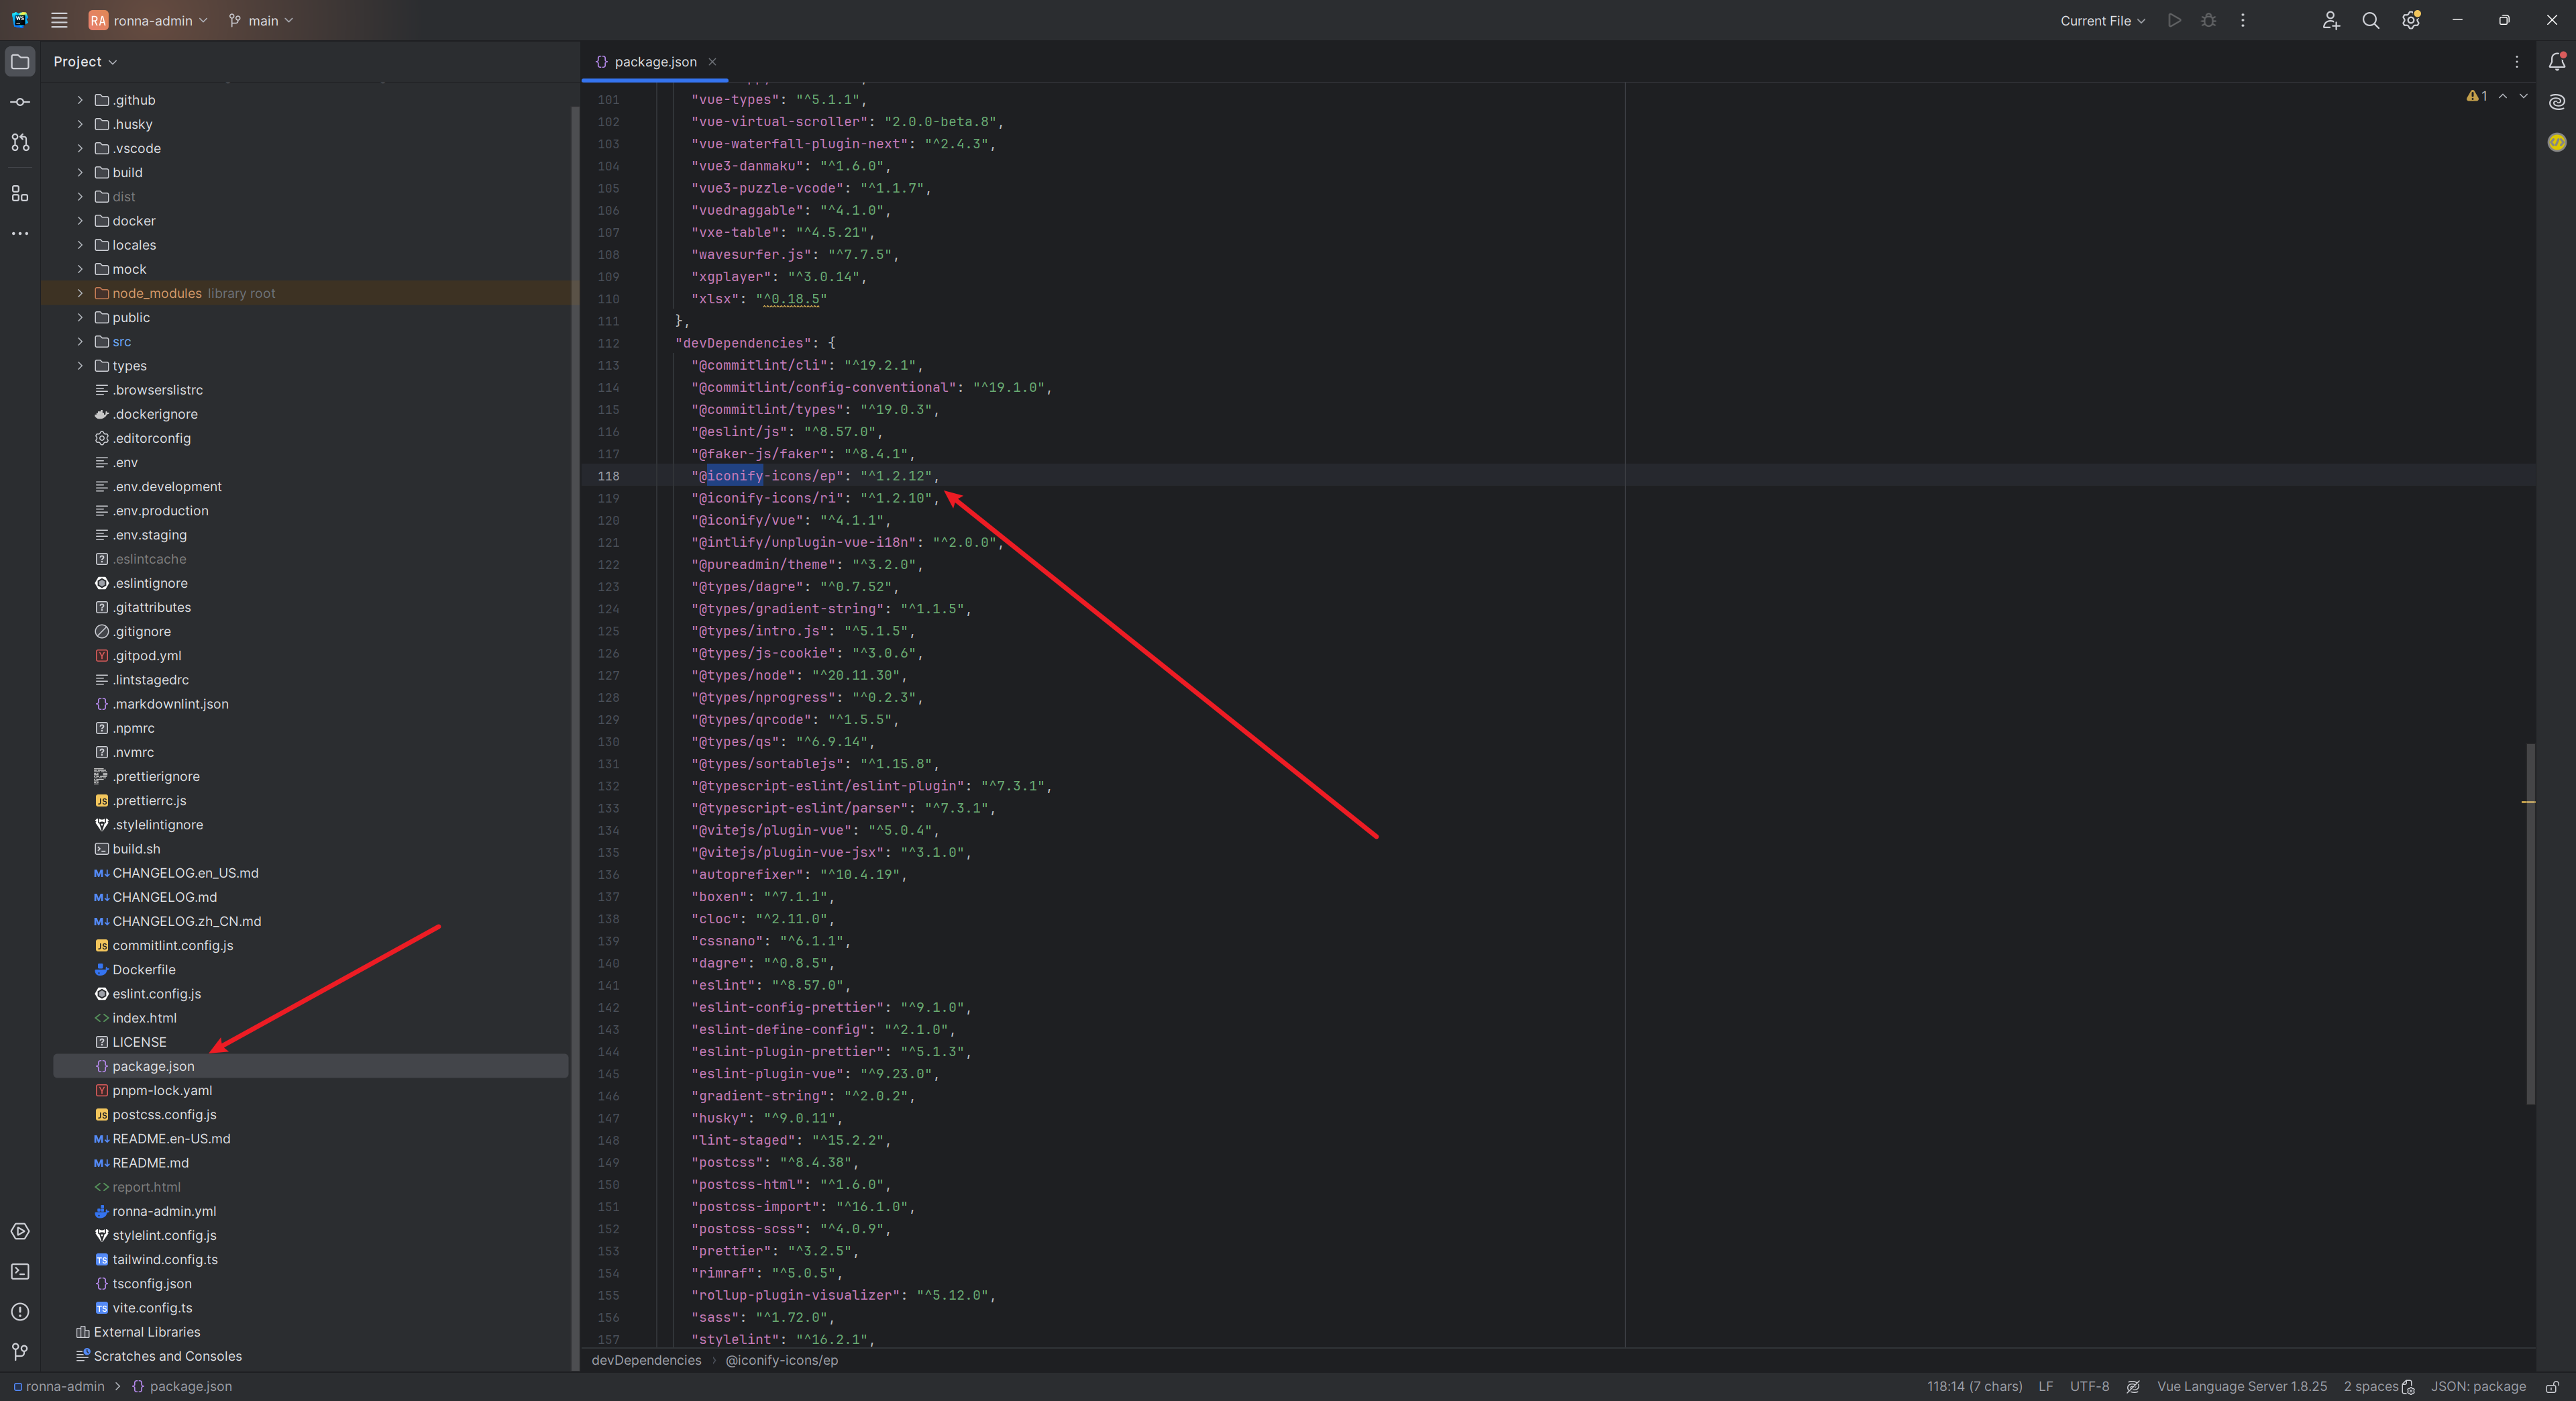Go to previous highlighted problem
This screenshot has height=1401, width=2576.
coord(2502,96)
